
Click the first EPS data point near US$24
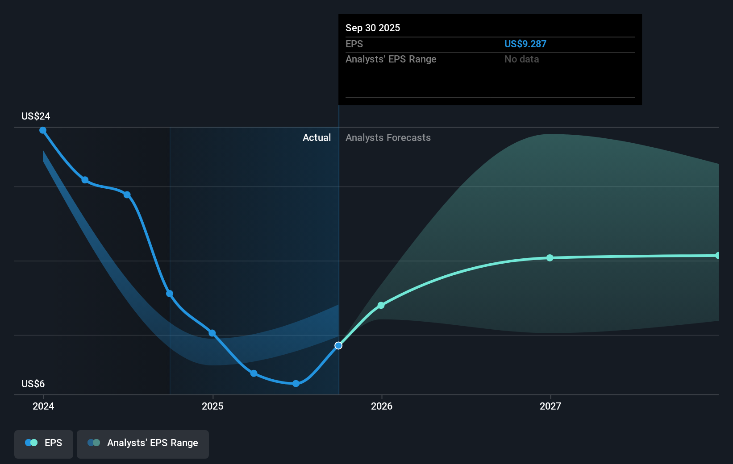42,130
